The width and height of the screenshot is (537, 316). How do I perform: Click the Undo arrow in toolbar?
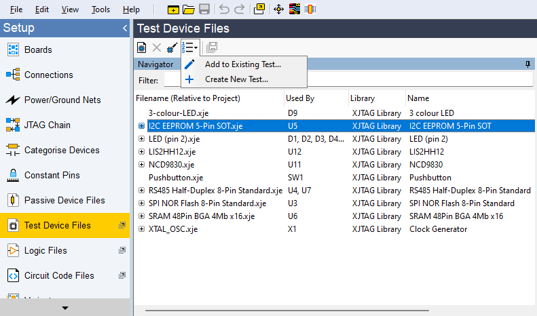pos(224,9)
